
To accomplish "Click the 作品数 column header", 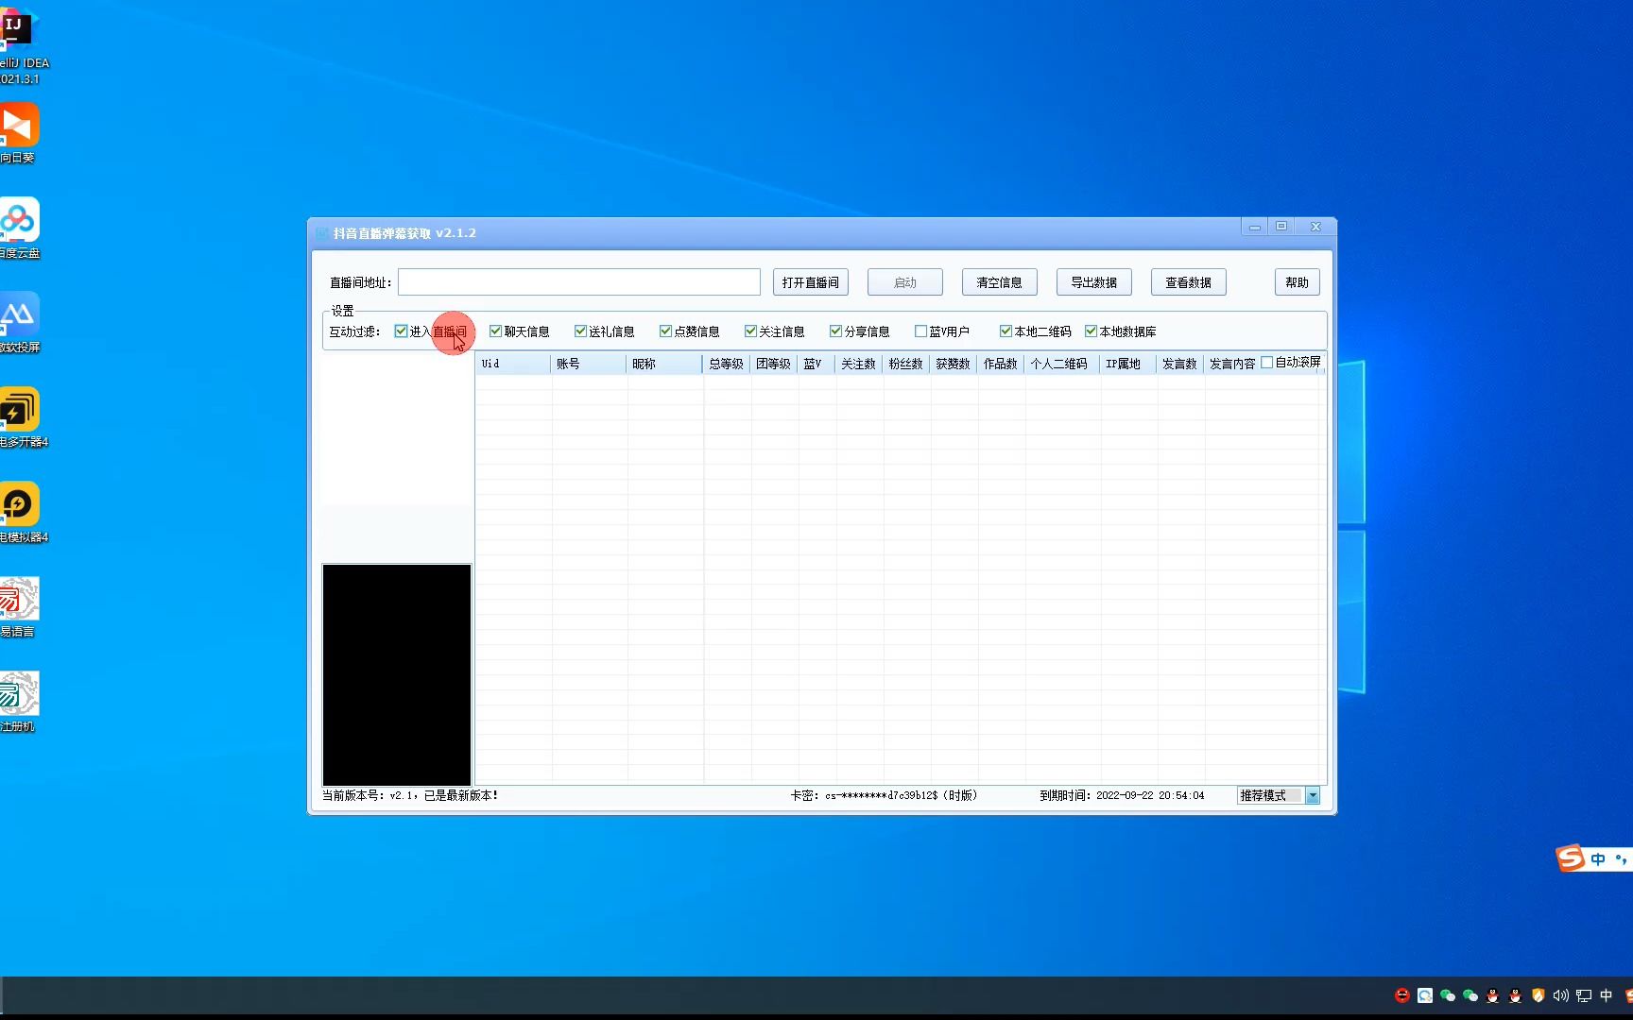I will 1001,364.
